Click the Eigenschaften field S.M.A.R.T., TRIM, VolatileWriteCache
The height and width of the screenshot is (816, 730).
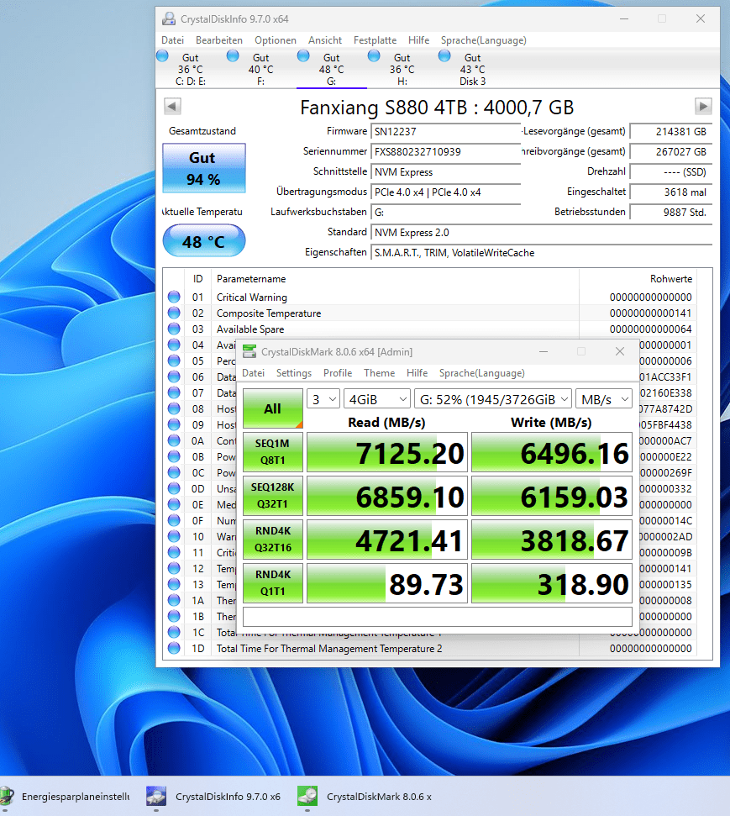541,253
